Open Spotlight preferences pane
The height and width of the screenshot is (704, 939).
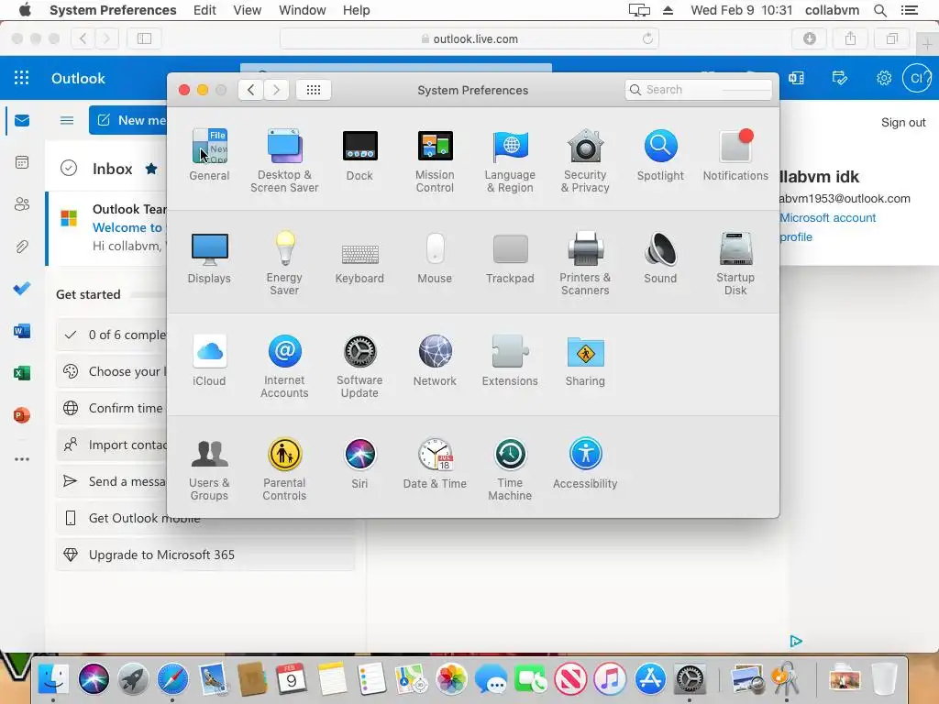click(x=660, y=154)
